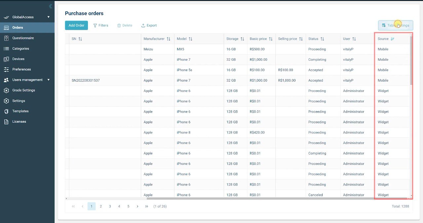The width and height of the screenshot is (423, 223).
Task: Select the SN202208301537 cell
Action: point(86,80)
